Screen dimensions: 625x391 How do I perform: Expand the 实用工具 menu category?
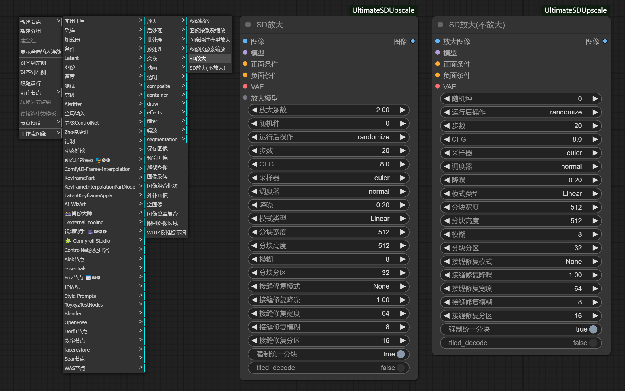tap(103, 21)
